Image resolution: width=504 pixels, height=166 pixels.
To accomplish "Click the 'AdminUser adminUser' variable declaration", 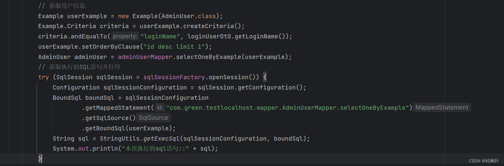I will [73, 57].
